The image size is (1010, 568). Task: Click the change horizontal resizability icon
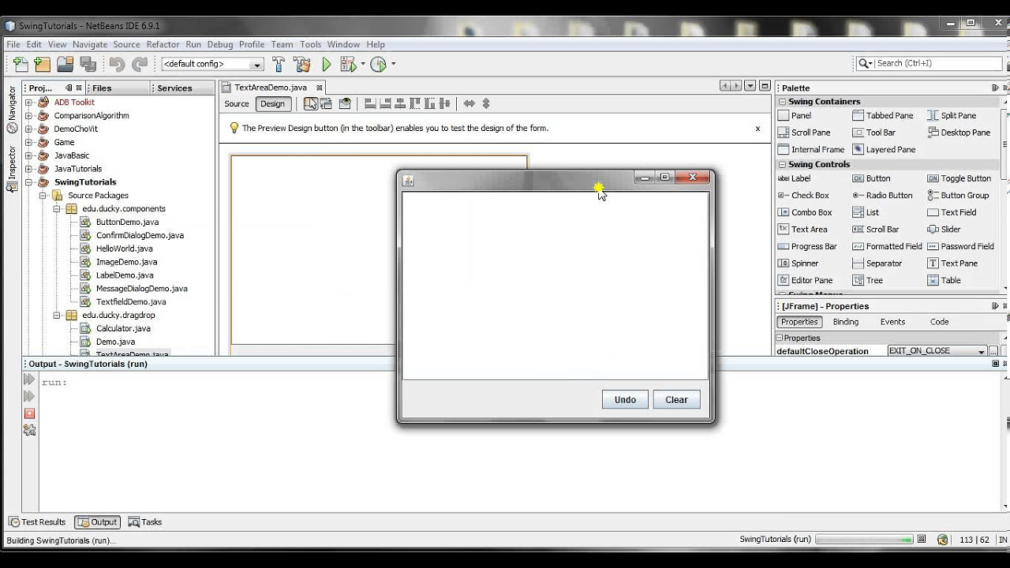(x=469, y=103)
